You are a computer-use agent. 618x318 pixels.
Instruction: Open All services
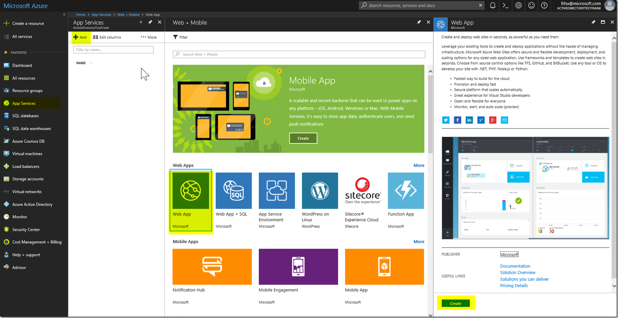click(18, 36)
